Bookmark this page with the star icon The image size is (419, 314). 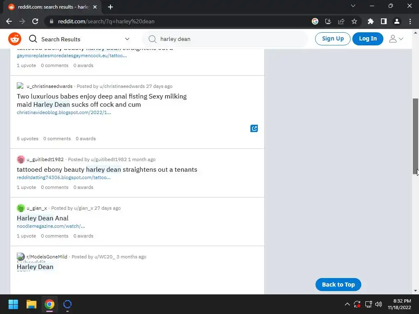(354, 21)
